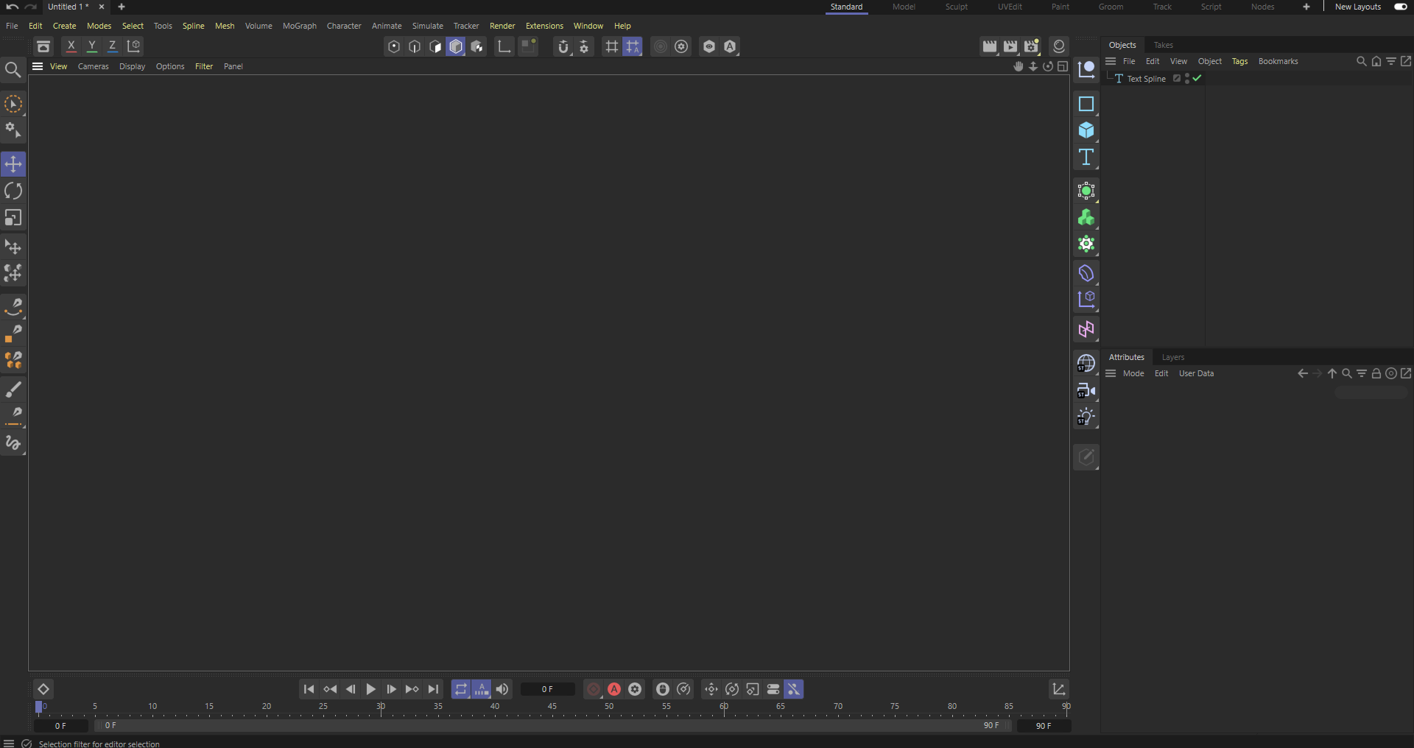
Task: Open the viewport Display menu
Action: pyautogui.click(x=133, y=66)
